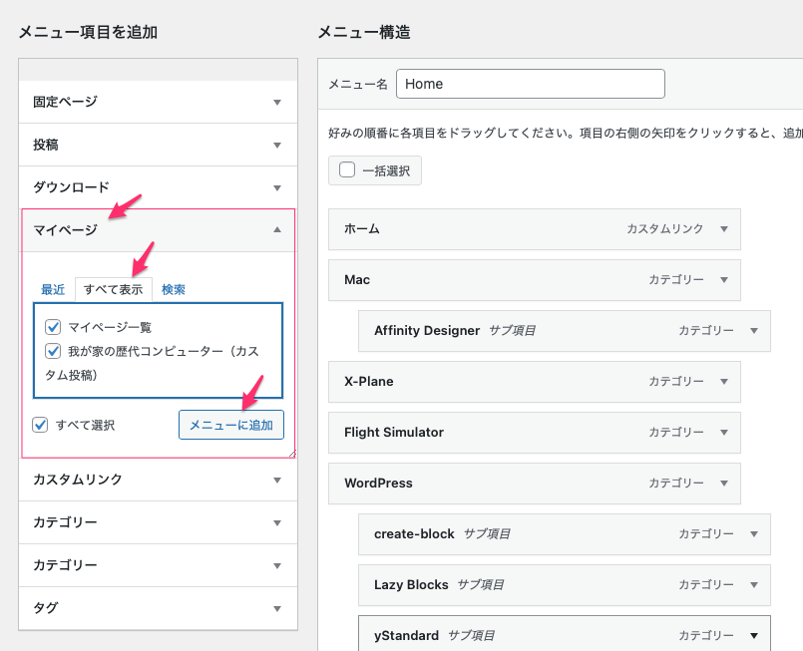803x651 pixels.
Task: Expand Affinity Designer sub-item settings arrow
Action: pos(755,331)
